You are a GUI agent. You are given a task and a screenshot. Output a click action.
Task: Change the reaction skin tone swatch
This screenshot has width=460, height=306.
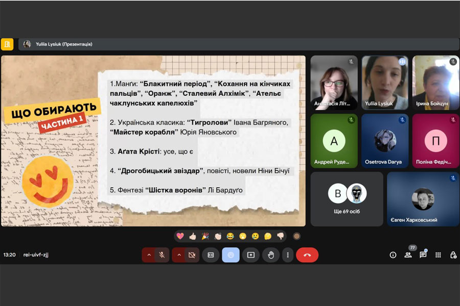(x=296, y=236)
